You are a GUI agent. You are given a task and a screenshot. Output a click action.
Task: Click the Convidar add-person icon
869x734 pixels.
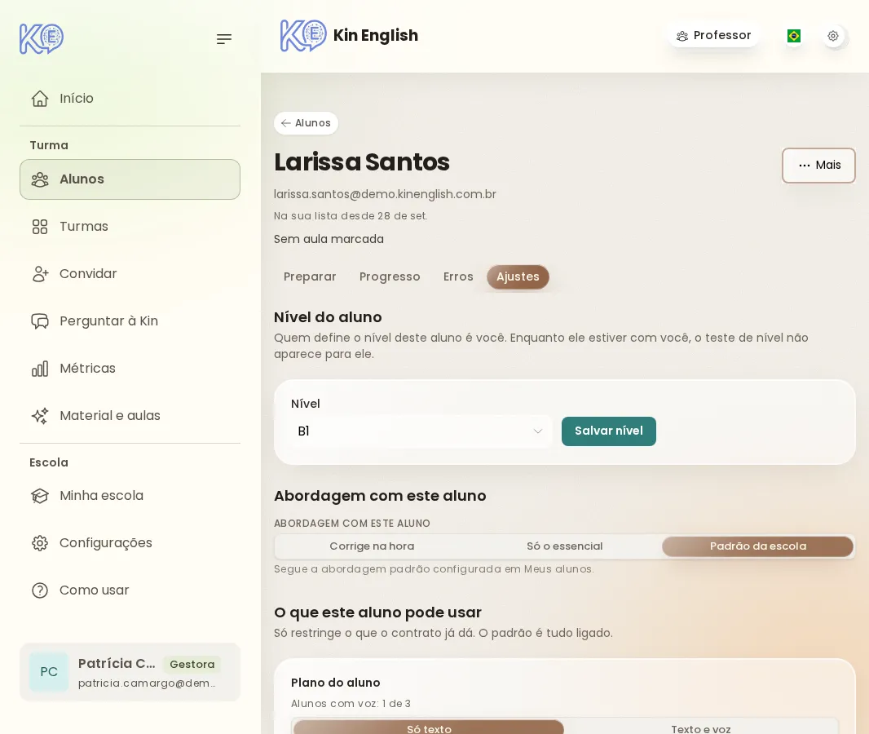(x=40, y=274)
